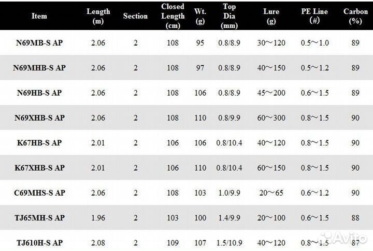The width and height of the screenshot is (373, 251).
Task: Select the TJ65MH-S AP item cell
Action: (39, 218)
